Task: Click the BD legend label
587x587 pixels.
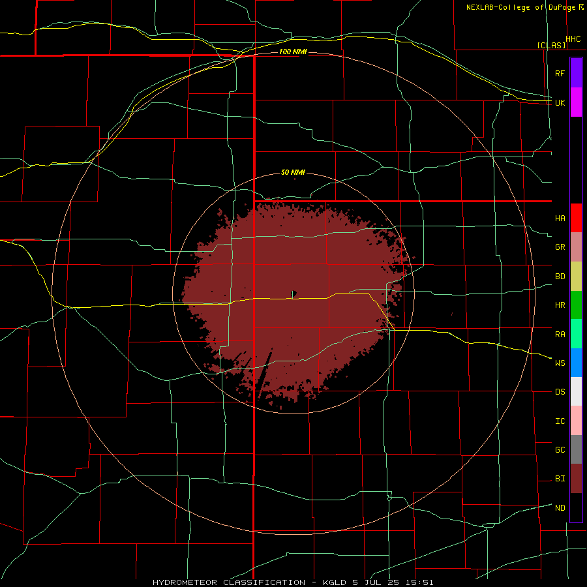Action: pyautogui.click(x=560, y=277)
